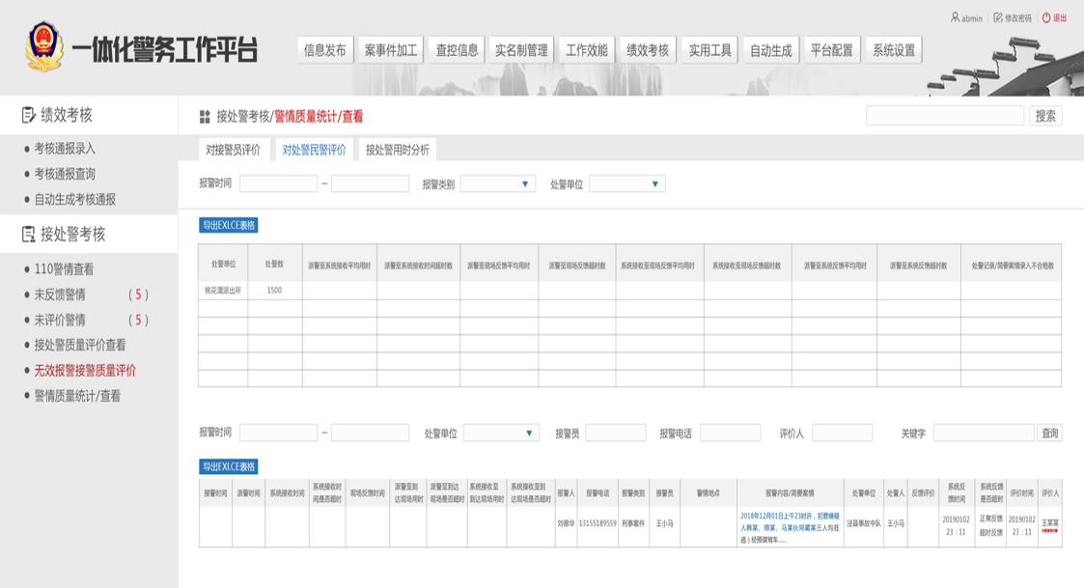
Task: Click the lower 报警时间 start date field
Action: 279,434
